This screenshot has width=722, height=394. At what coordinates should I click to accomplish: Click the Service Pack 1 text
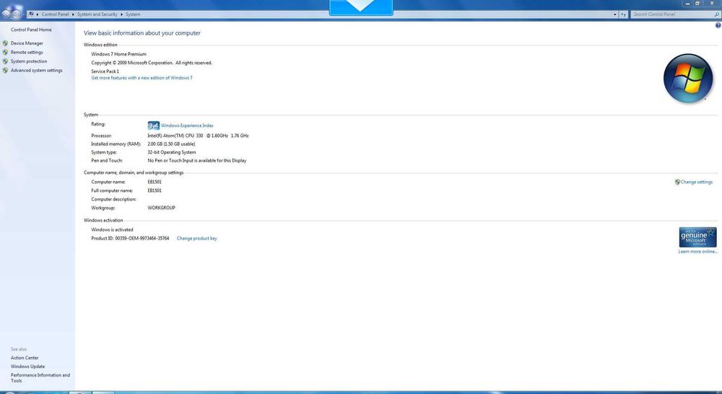coord(105,71)
